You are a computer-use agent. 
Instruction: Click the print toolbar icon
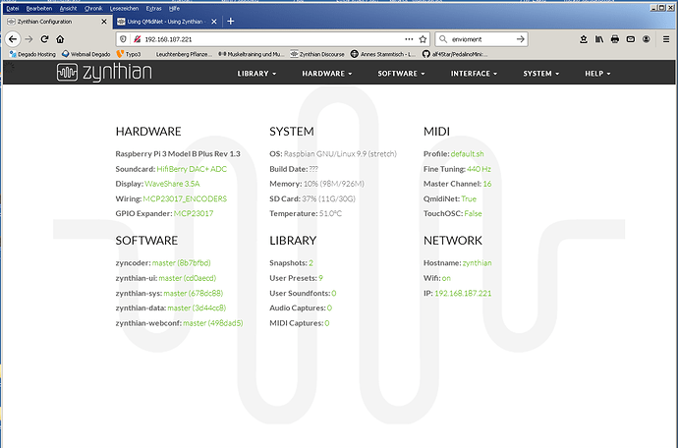pyautogui.click(x=615, y=39)
